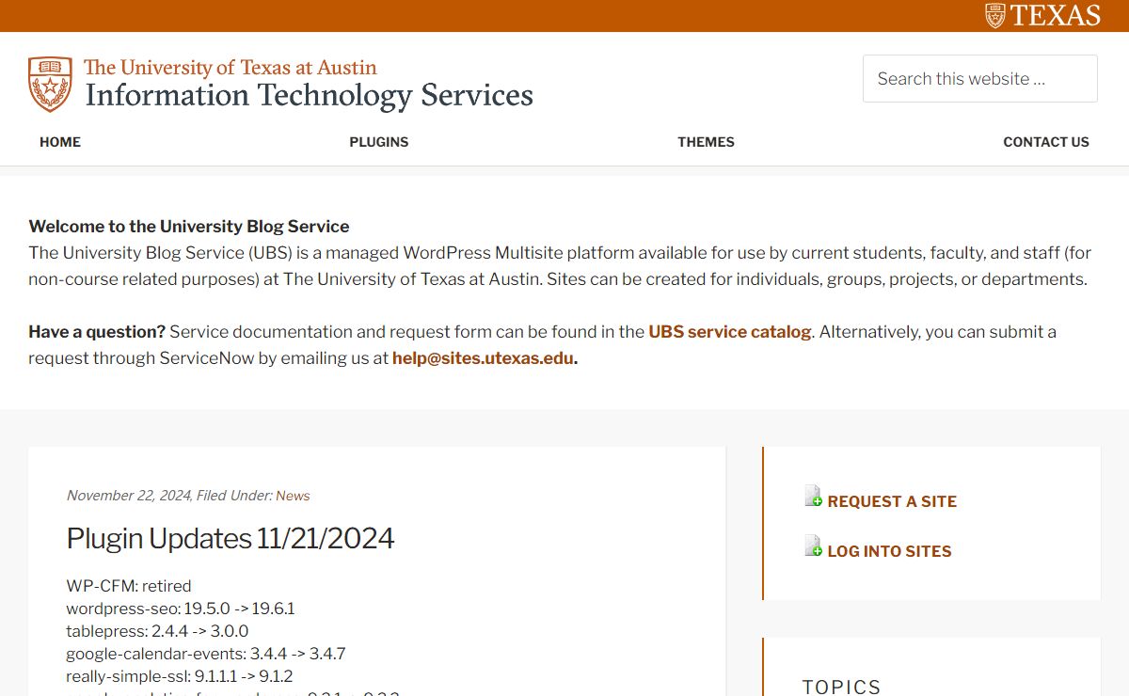The image size is (1129, 696).
Task: Click the document icon beside Request a Site
Action: 814,497
